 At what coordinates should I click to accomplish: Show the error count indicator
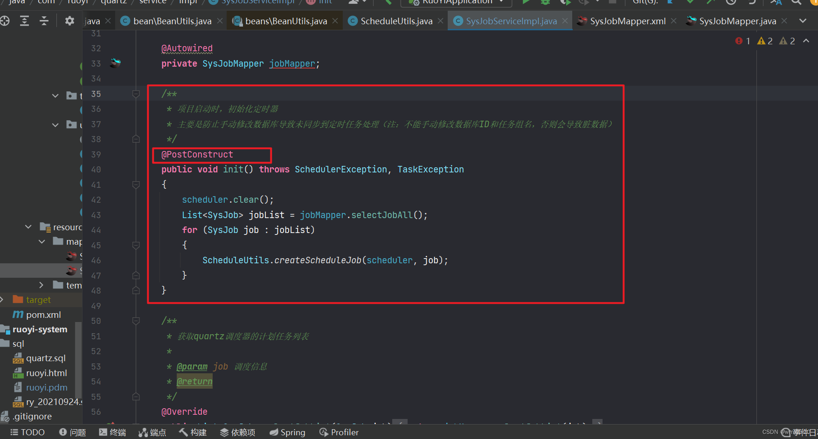pyautogui.click(x=743, y=41)
